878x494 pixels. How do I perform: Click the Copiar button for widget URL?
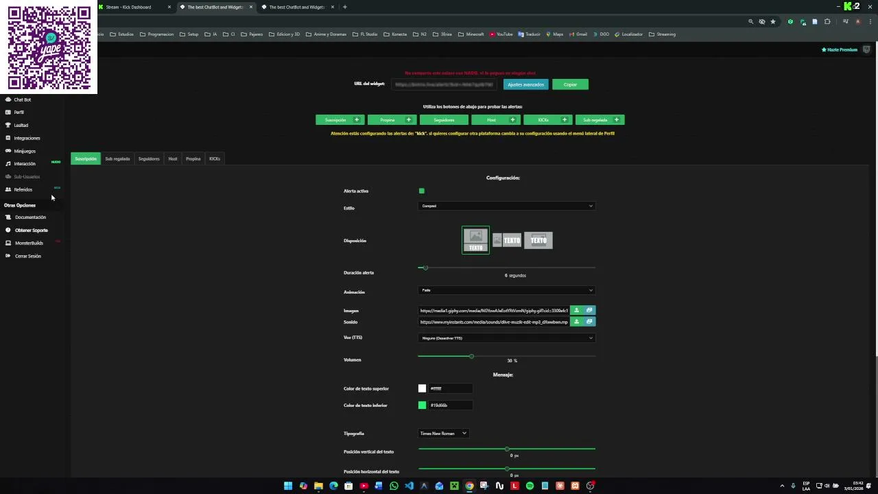pos(571,84)
